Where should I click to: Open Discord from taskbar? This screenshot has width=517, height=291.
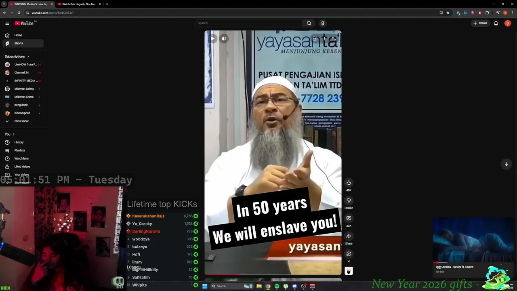pyautogui.click(x=294, y=286)
